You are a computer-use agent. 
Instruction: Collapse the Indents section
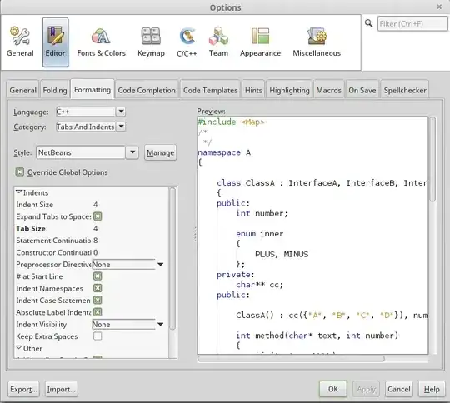(19, 192)
